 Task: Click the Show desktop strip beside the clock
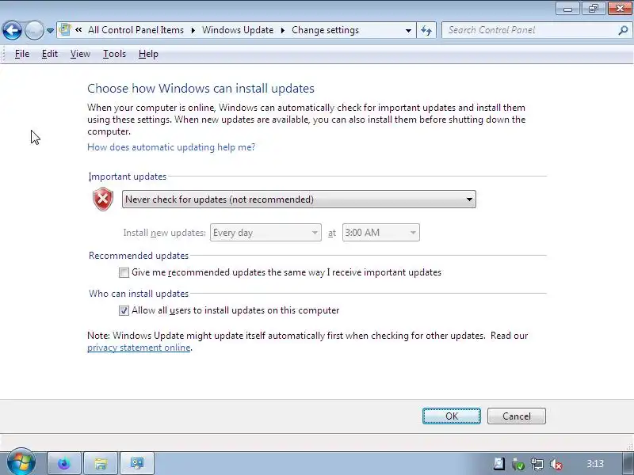pyautogui.click(x=628, y=463)
